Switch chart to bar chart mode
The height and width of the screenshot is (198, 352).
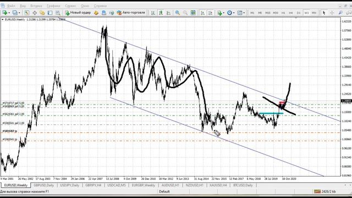click(x=153, y=13)
